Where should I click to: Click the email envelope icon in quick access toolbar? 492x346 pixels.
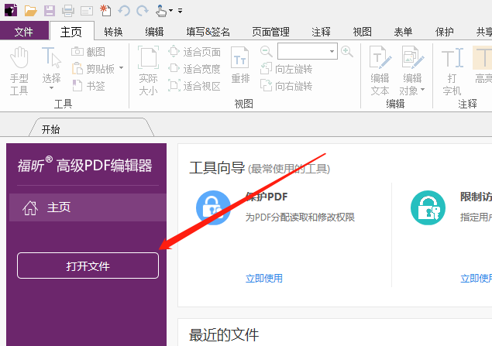point(87,11)
